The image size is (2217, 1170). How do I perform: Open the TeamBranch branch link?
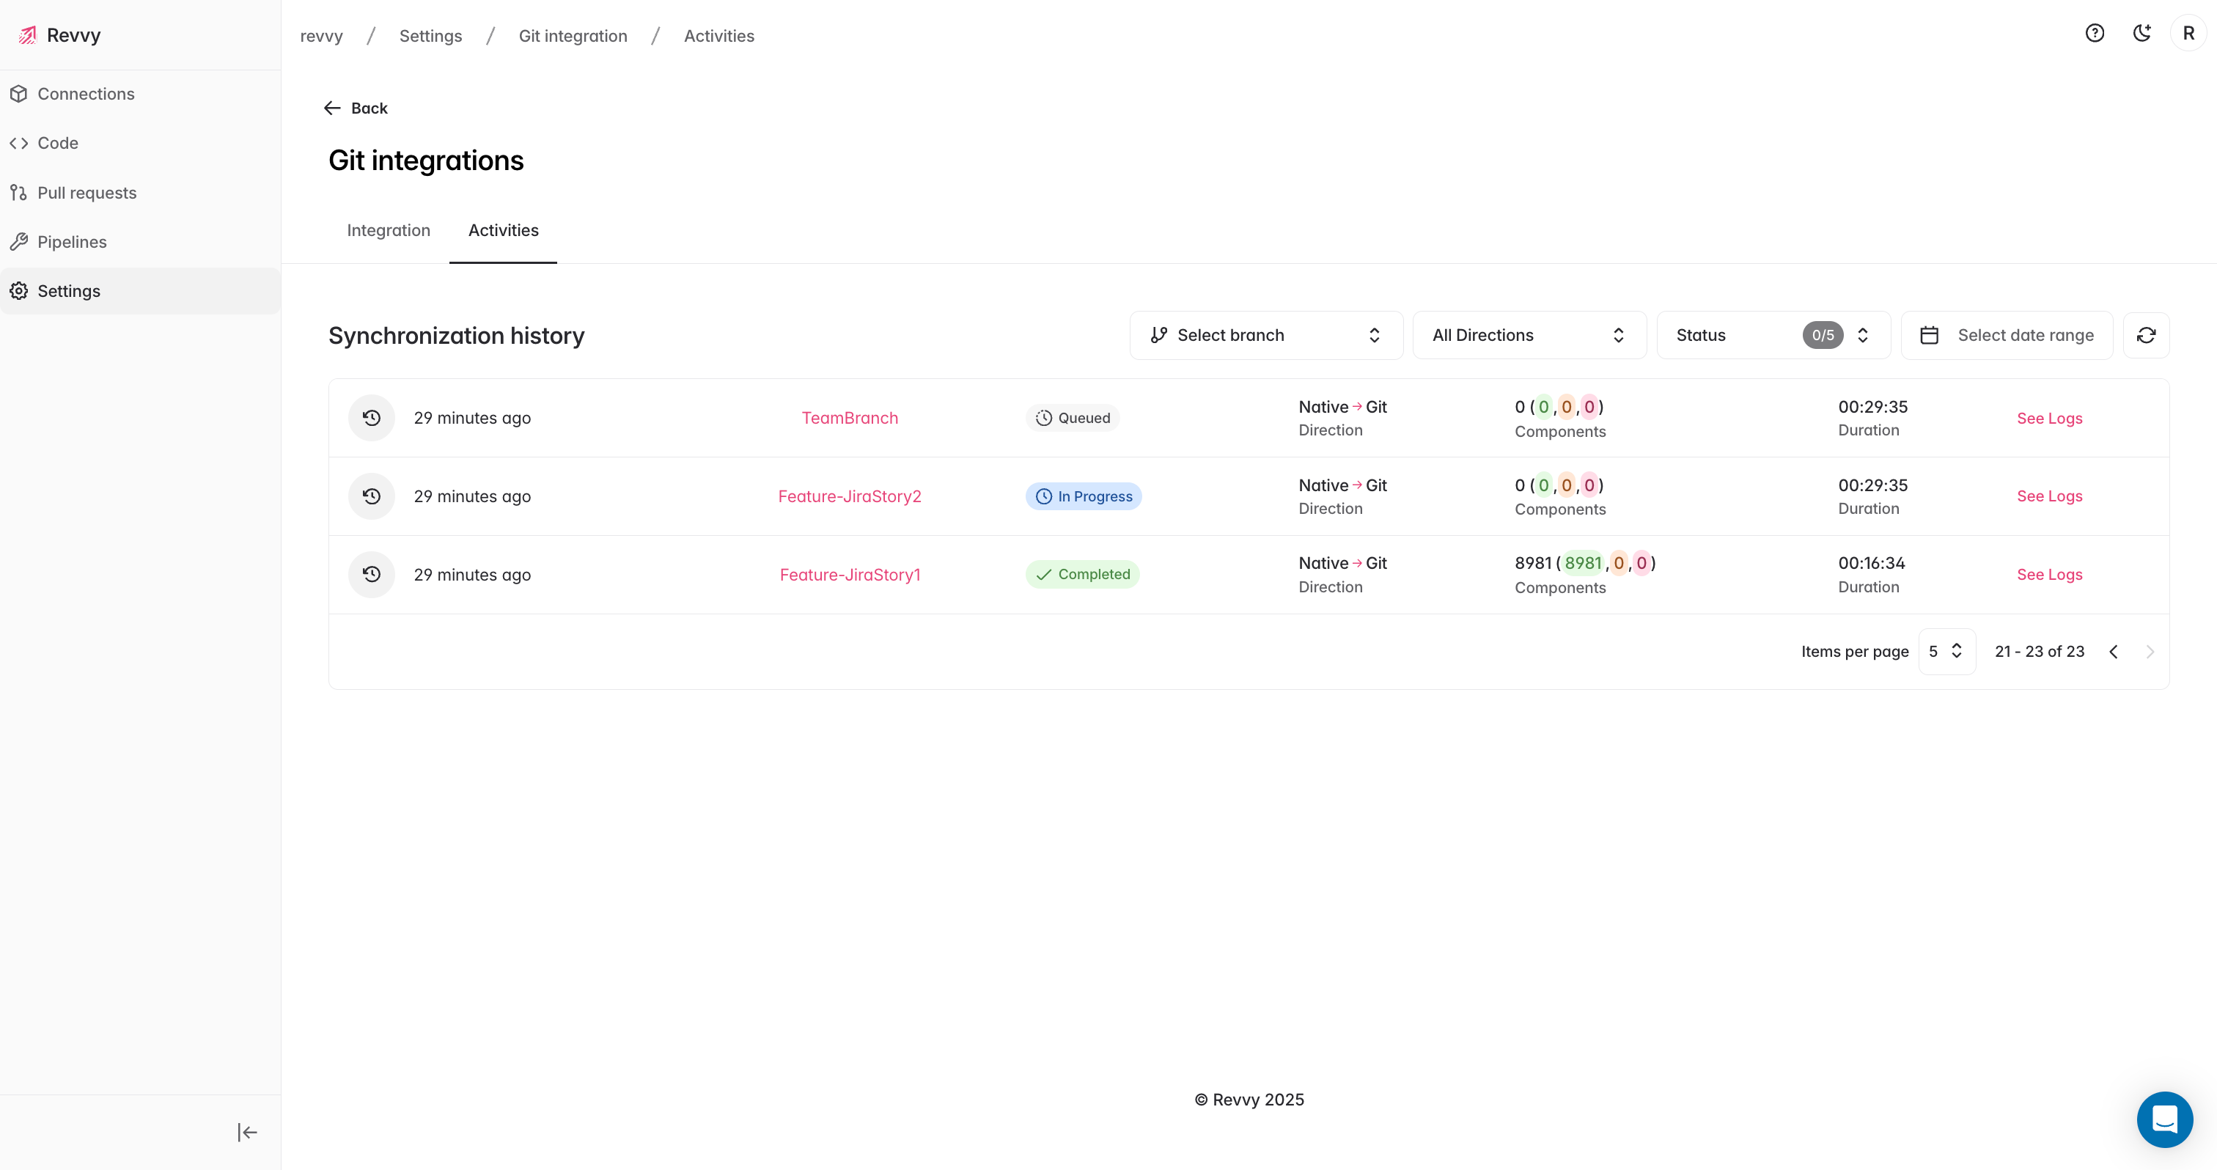click(x=850, y=418)
